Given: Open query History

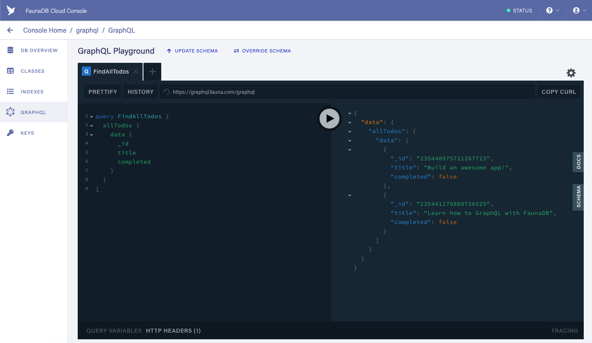Looking at the screenshot, I should point(141,92).
